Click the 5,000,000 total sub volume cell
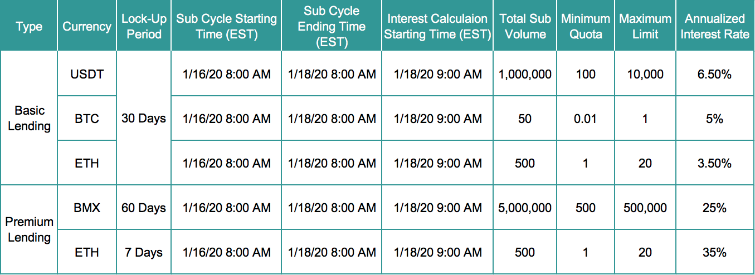This screenshot has width=755, height=275. coord(525,208)
